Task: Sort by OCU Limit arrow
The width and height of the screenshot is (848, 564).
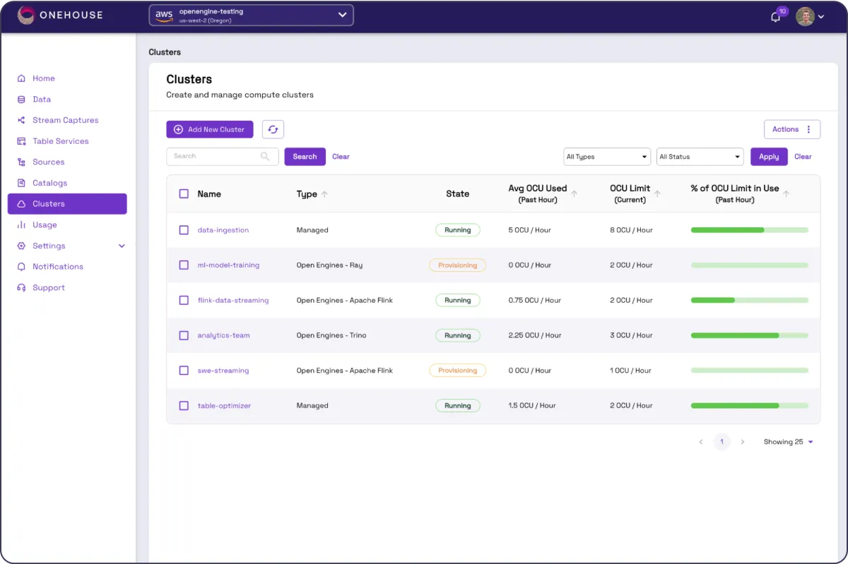Action: 657,194
